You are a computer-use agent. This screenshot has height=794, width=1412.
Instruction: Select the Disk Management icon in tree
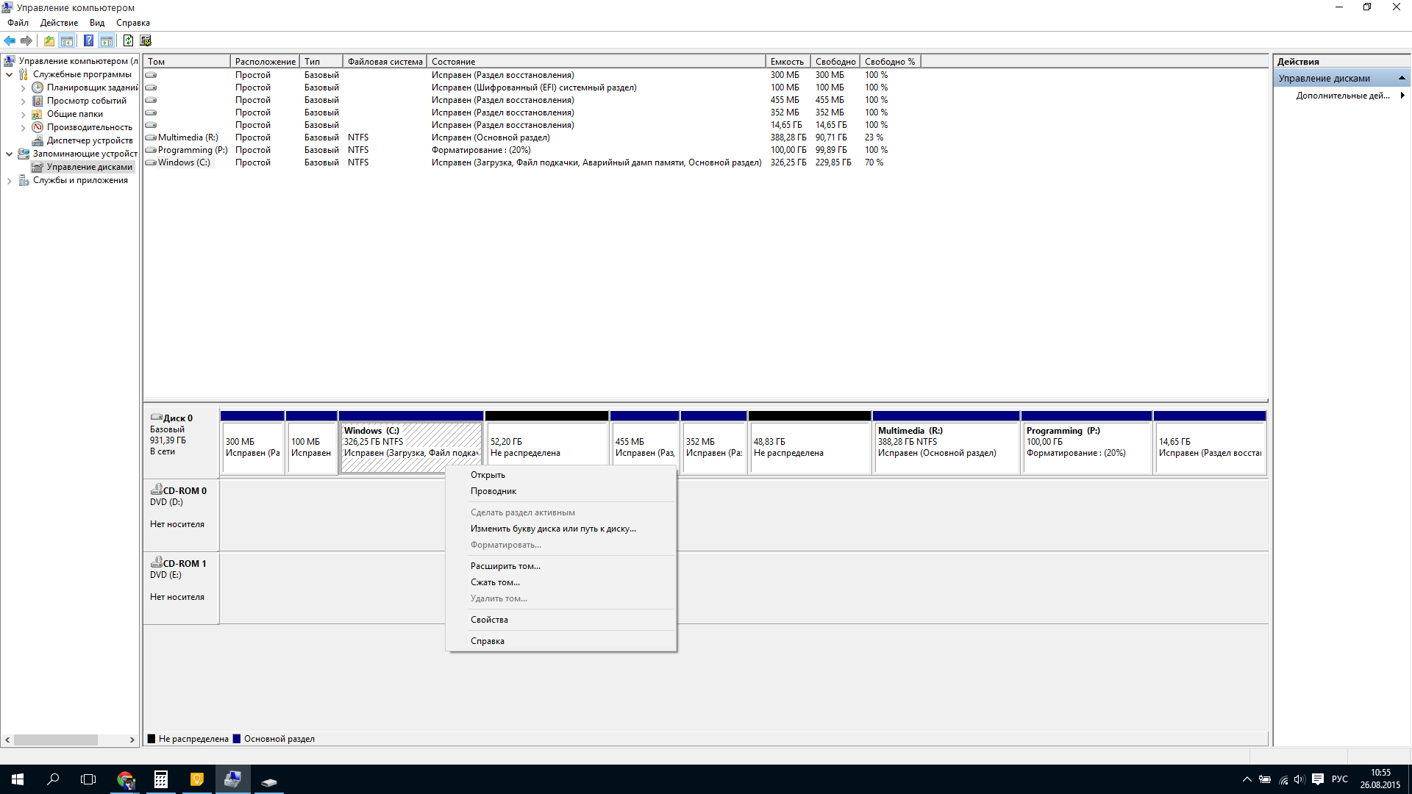(x=38, y=167)
